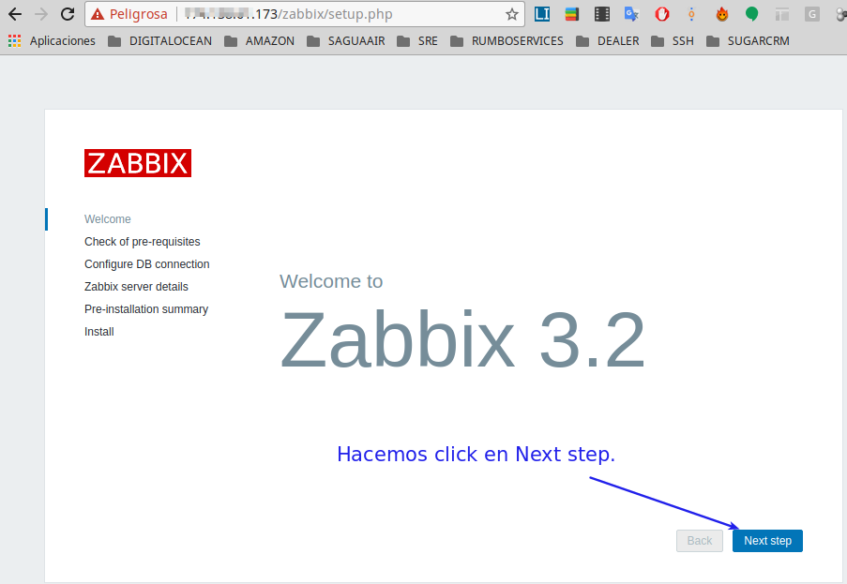The width and height of the screenshot is (847, 584).
Task: Open the green Hangouts bubble extension
Action: (x=751, y=14)
